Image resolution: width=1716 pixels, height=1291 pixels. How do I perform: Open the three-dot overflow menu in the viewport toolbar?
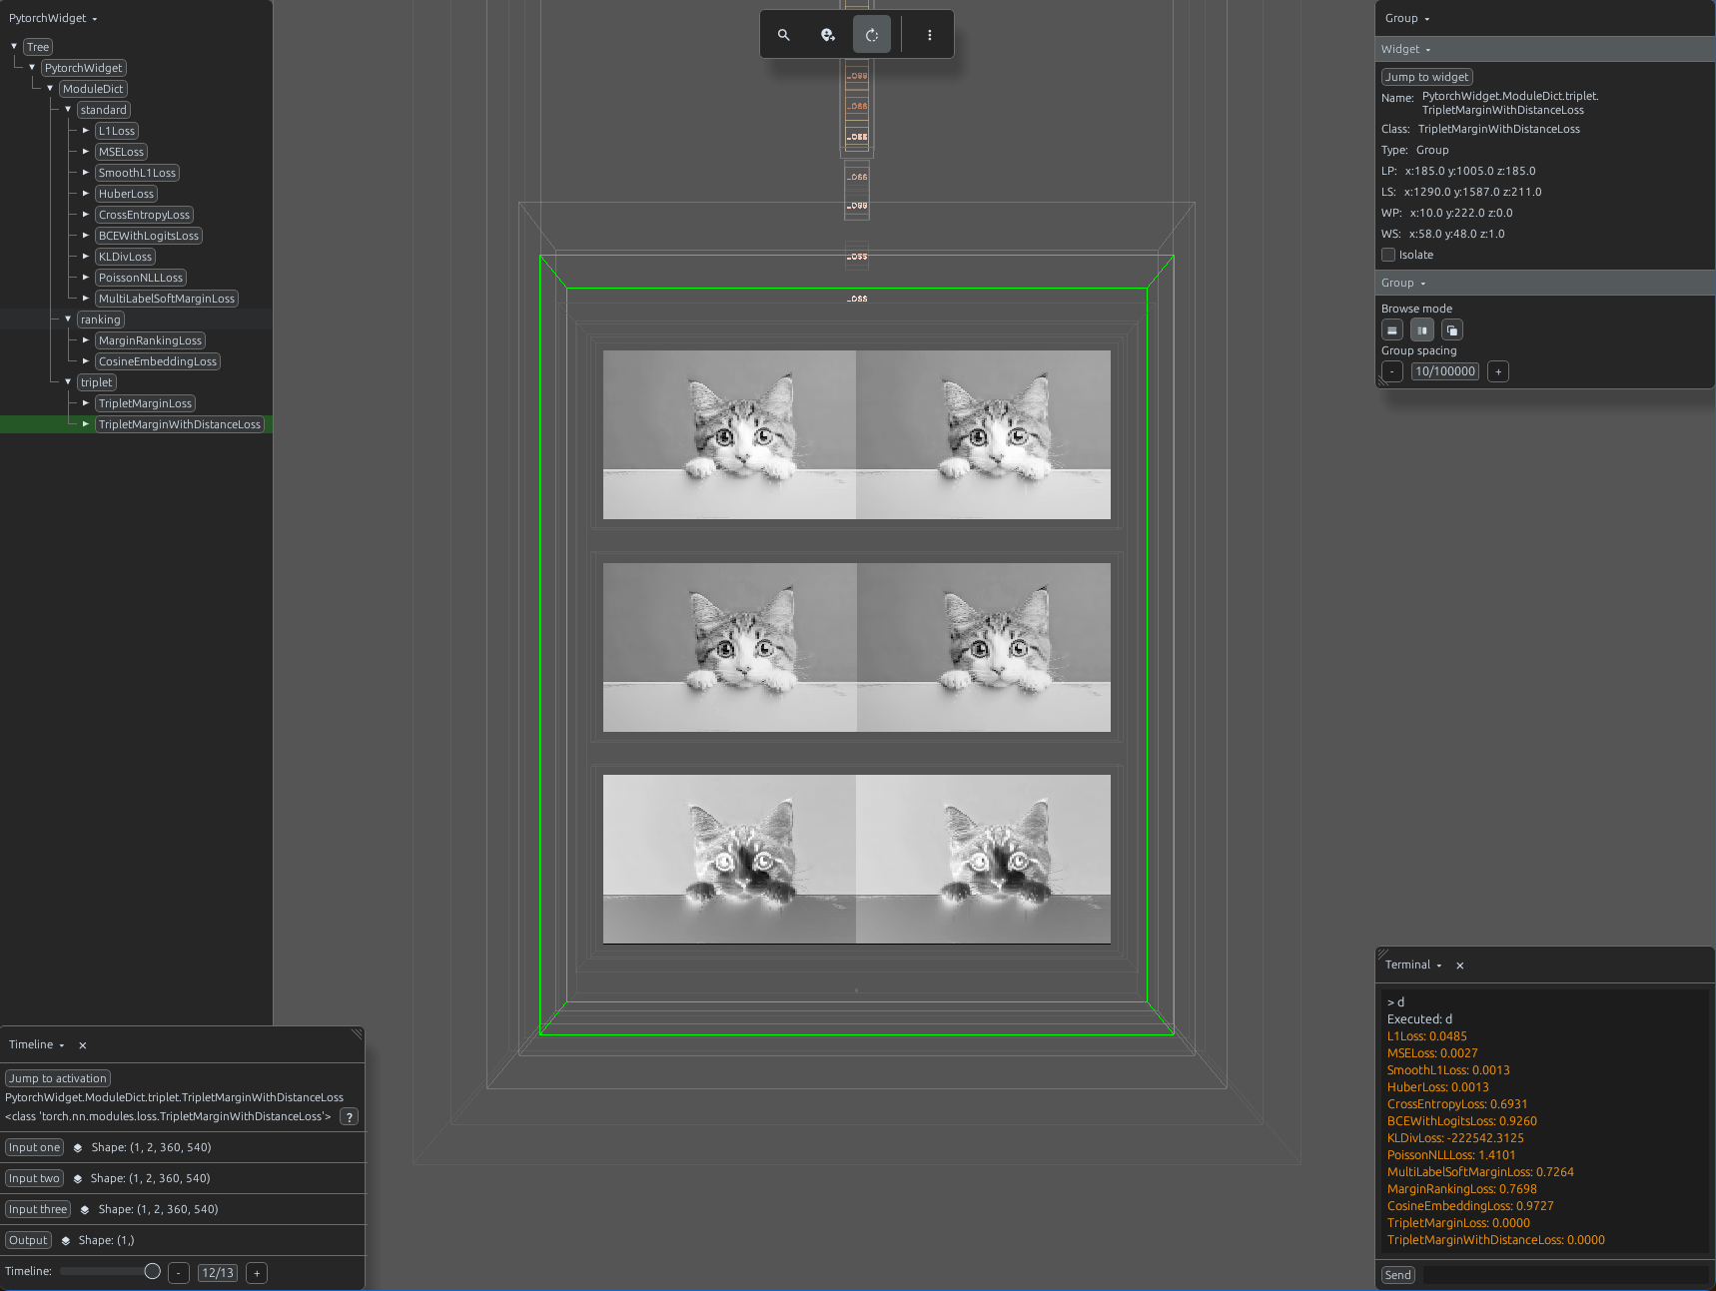pos(930,35)
